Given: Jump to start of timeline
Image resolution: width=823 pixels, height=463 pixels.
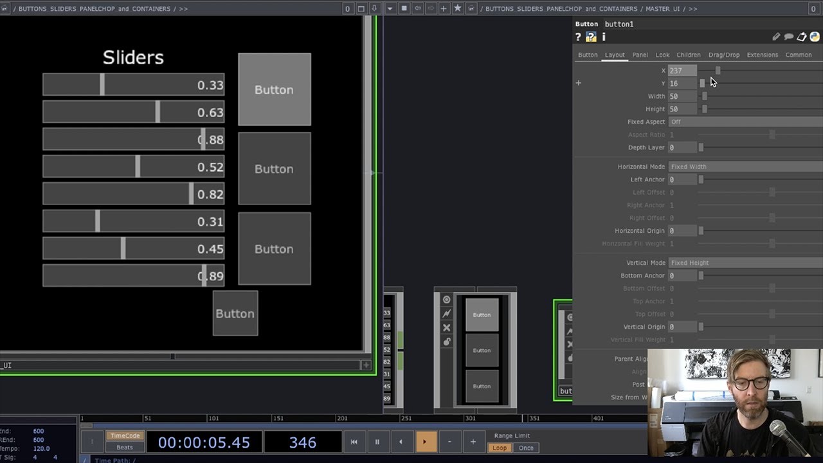Looking at the screenshot, I should pyautogui.click(x=354, y=442).
